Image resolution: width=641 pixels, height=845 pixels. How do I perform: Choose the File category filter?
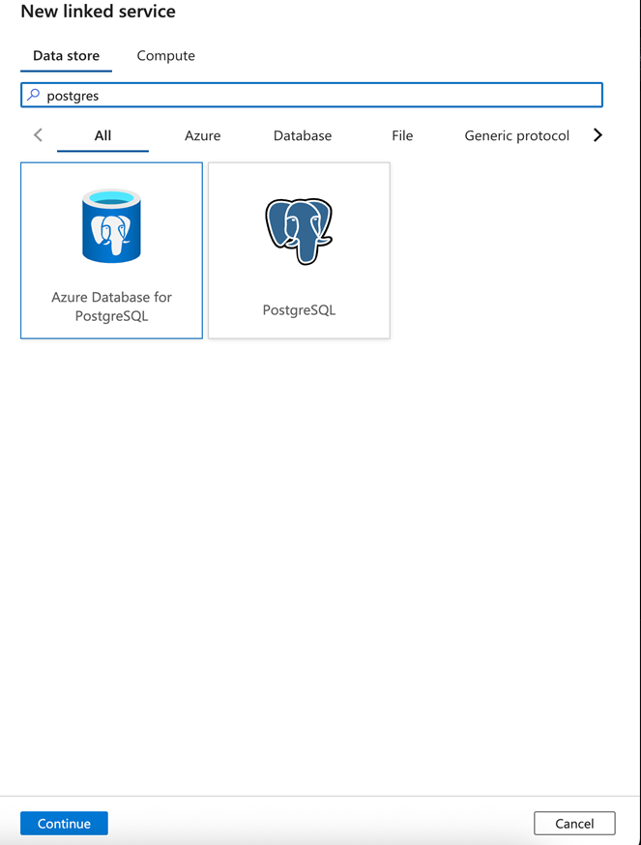(x=402, y=136)
